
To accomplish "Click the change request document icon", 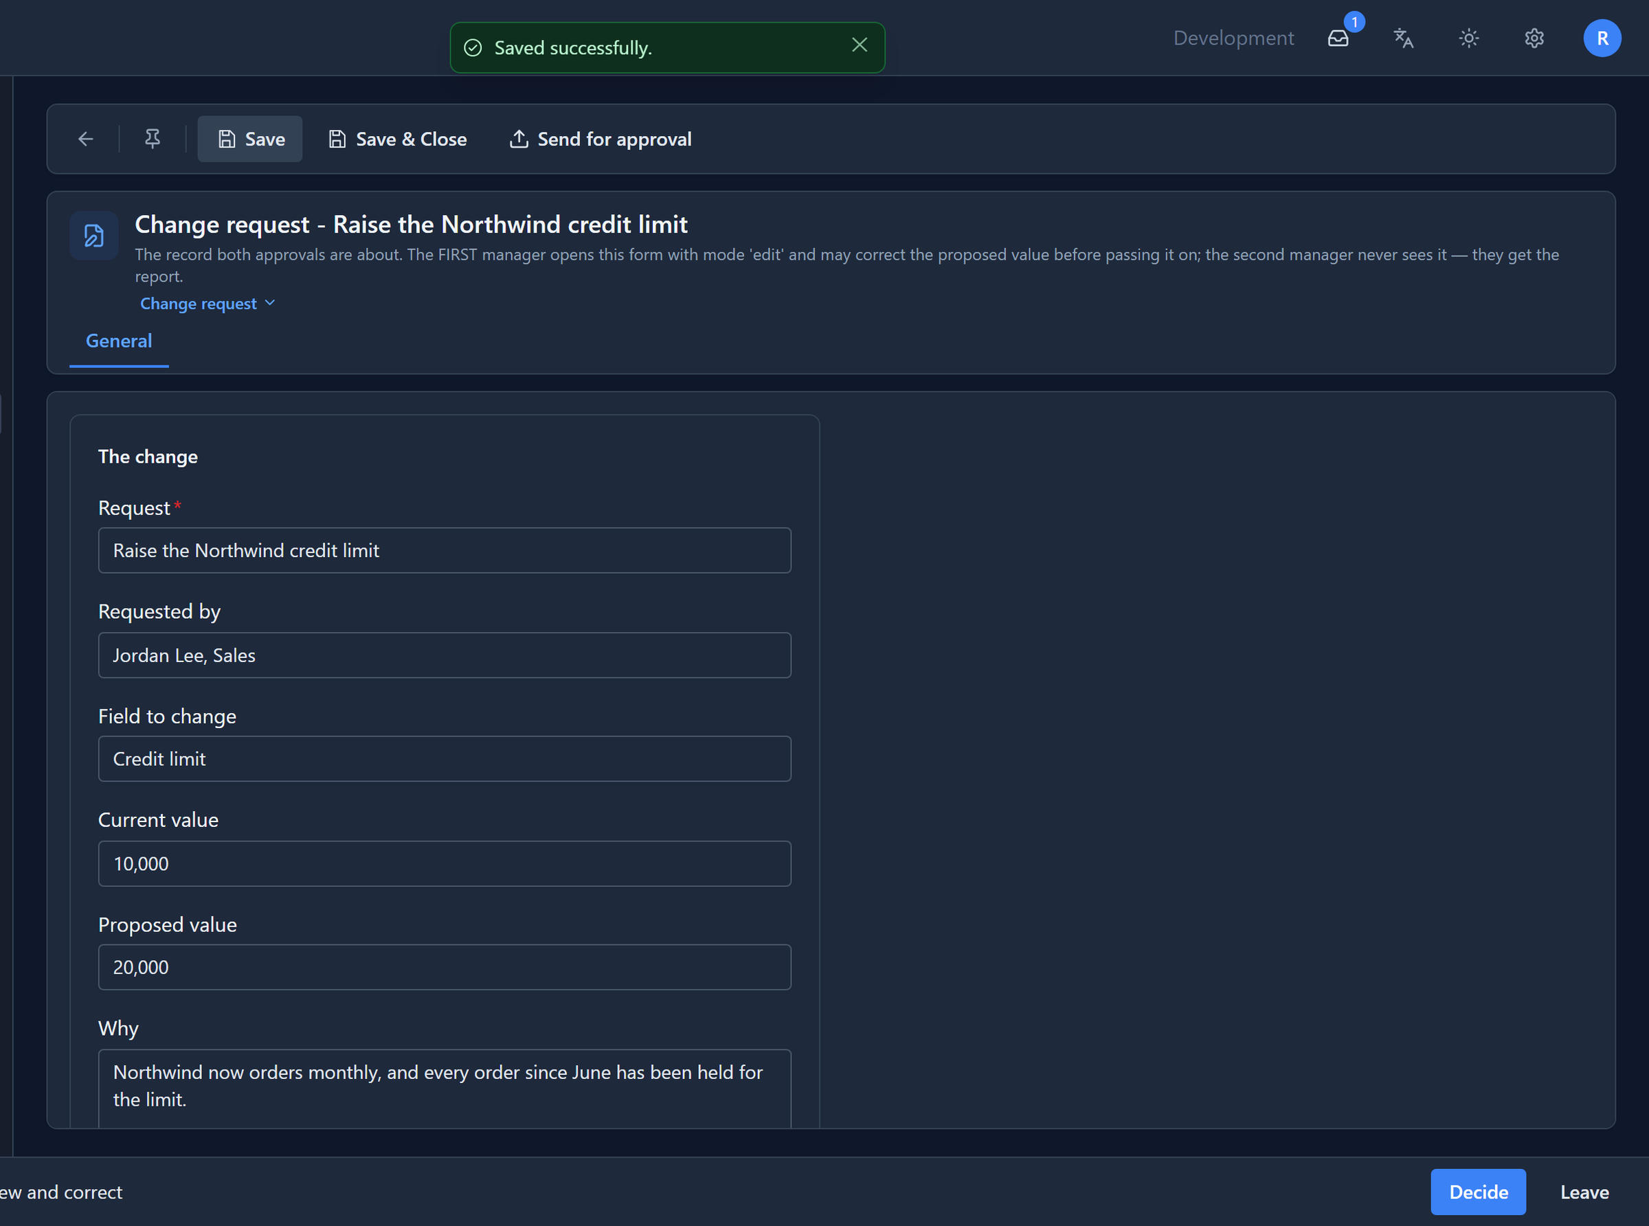I will click(94, 236).
